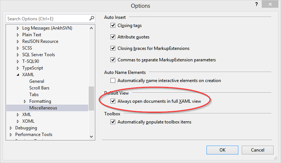The width and height of the screenshot is (281, 163).
Task: Toggle Always open documents in full XAML view
Action: click(x=113, y=101)
